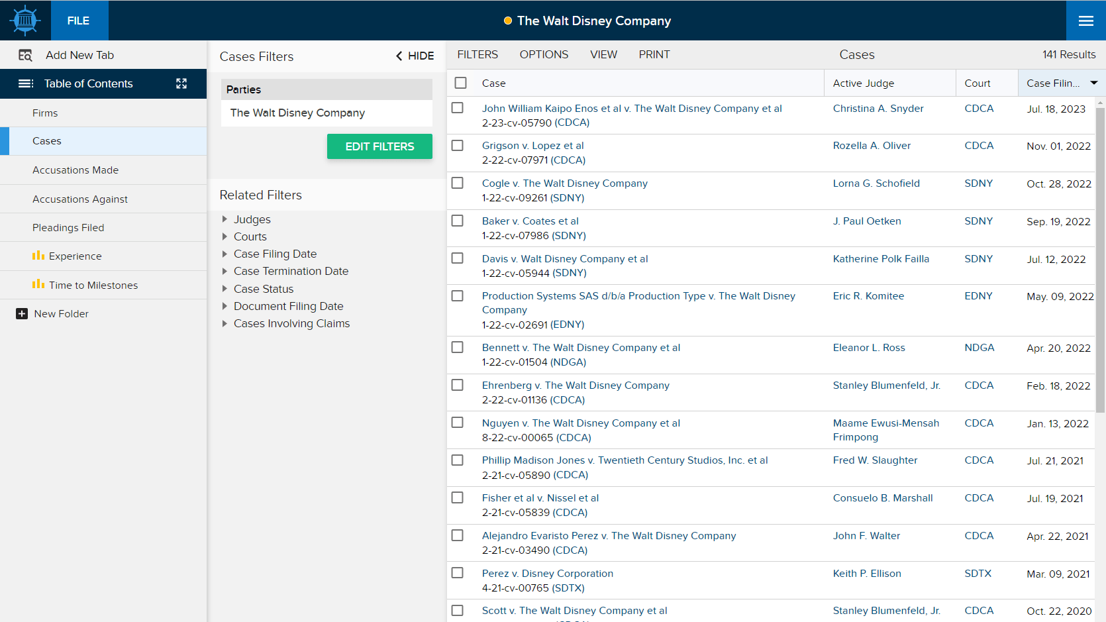The width and height of the screenshot is (1106, 622).
Task: Open judge Eric R. Komitee link
Action: tap(868, 296)
